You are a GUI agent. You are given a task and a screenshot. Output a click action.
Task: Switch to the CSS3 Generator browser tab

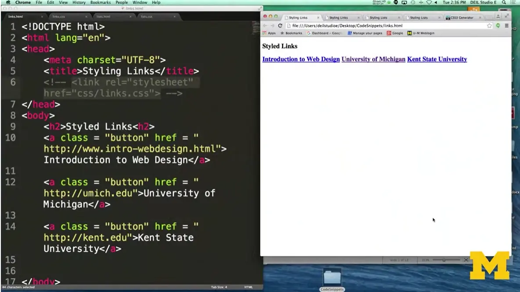pyautogui.click(x=462, y=18)
